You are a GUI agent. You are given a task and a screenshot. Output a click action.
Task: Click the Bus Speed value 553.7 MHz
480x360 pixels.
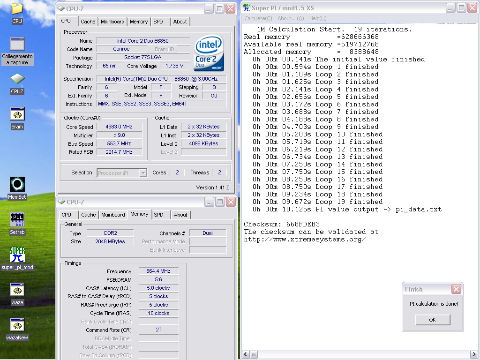[x=119, y=143]
